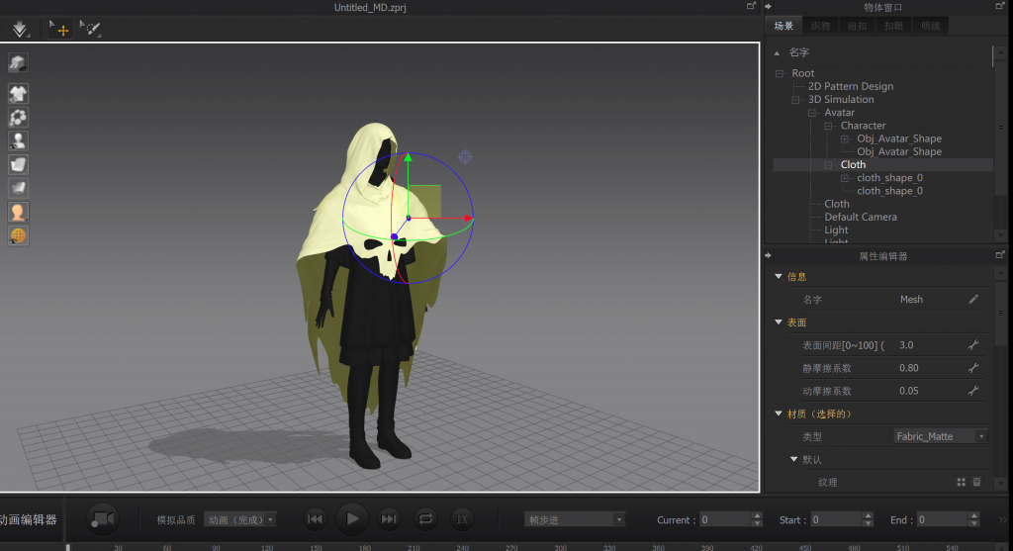Expand the first Obj_Avatar_Shape node

845,138
